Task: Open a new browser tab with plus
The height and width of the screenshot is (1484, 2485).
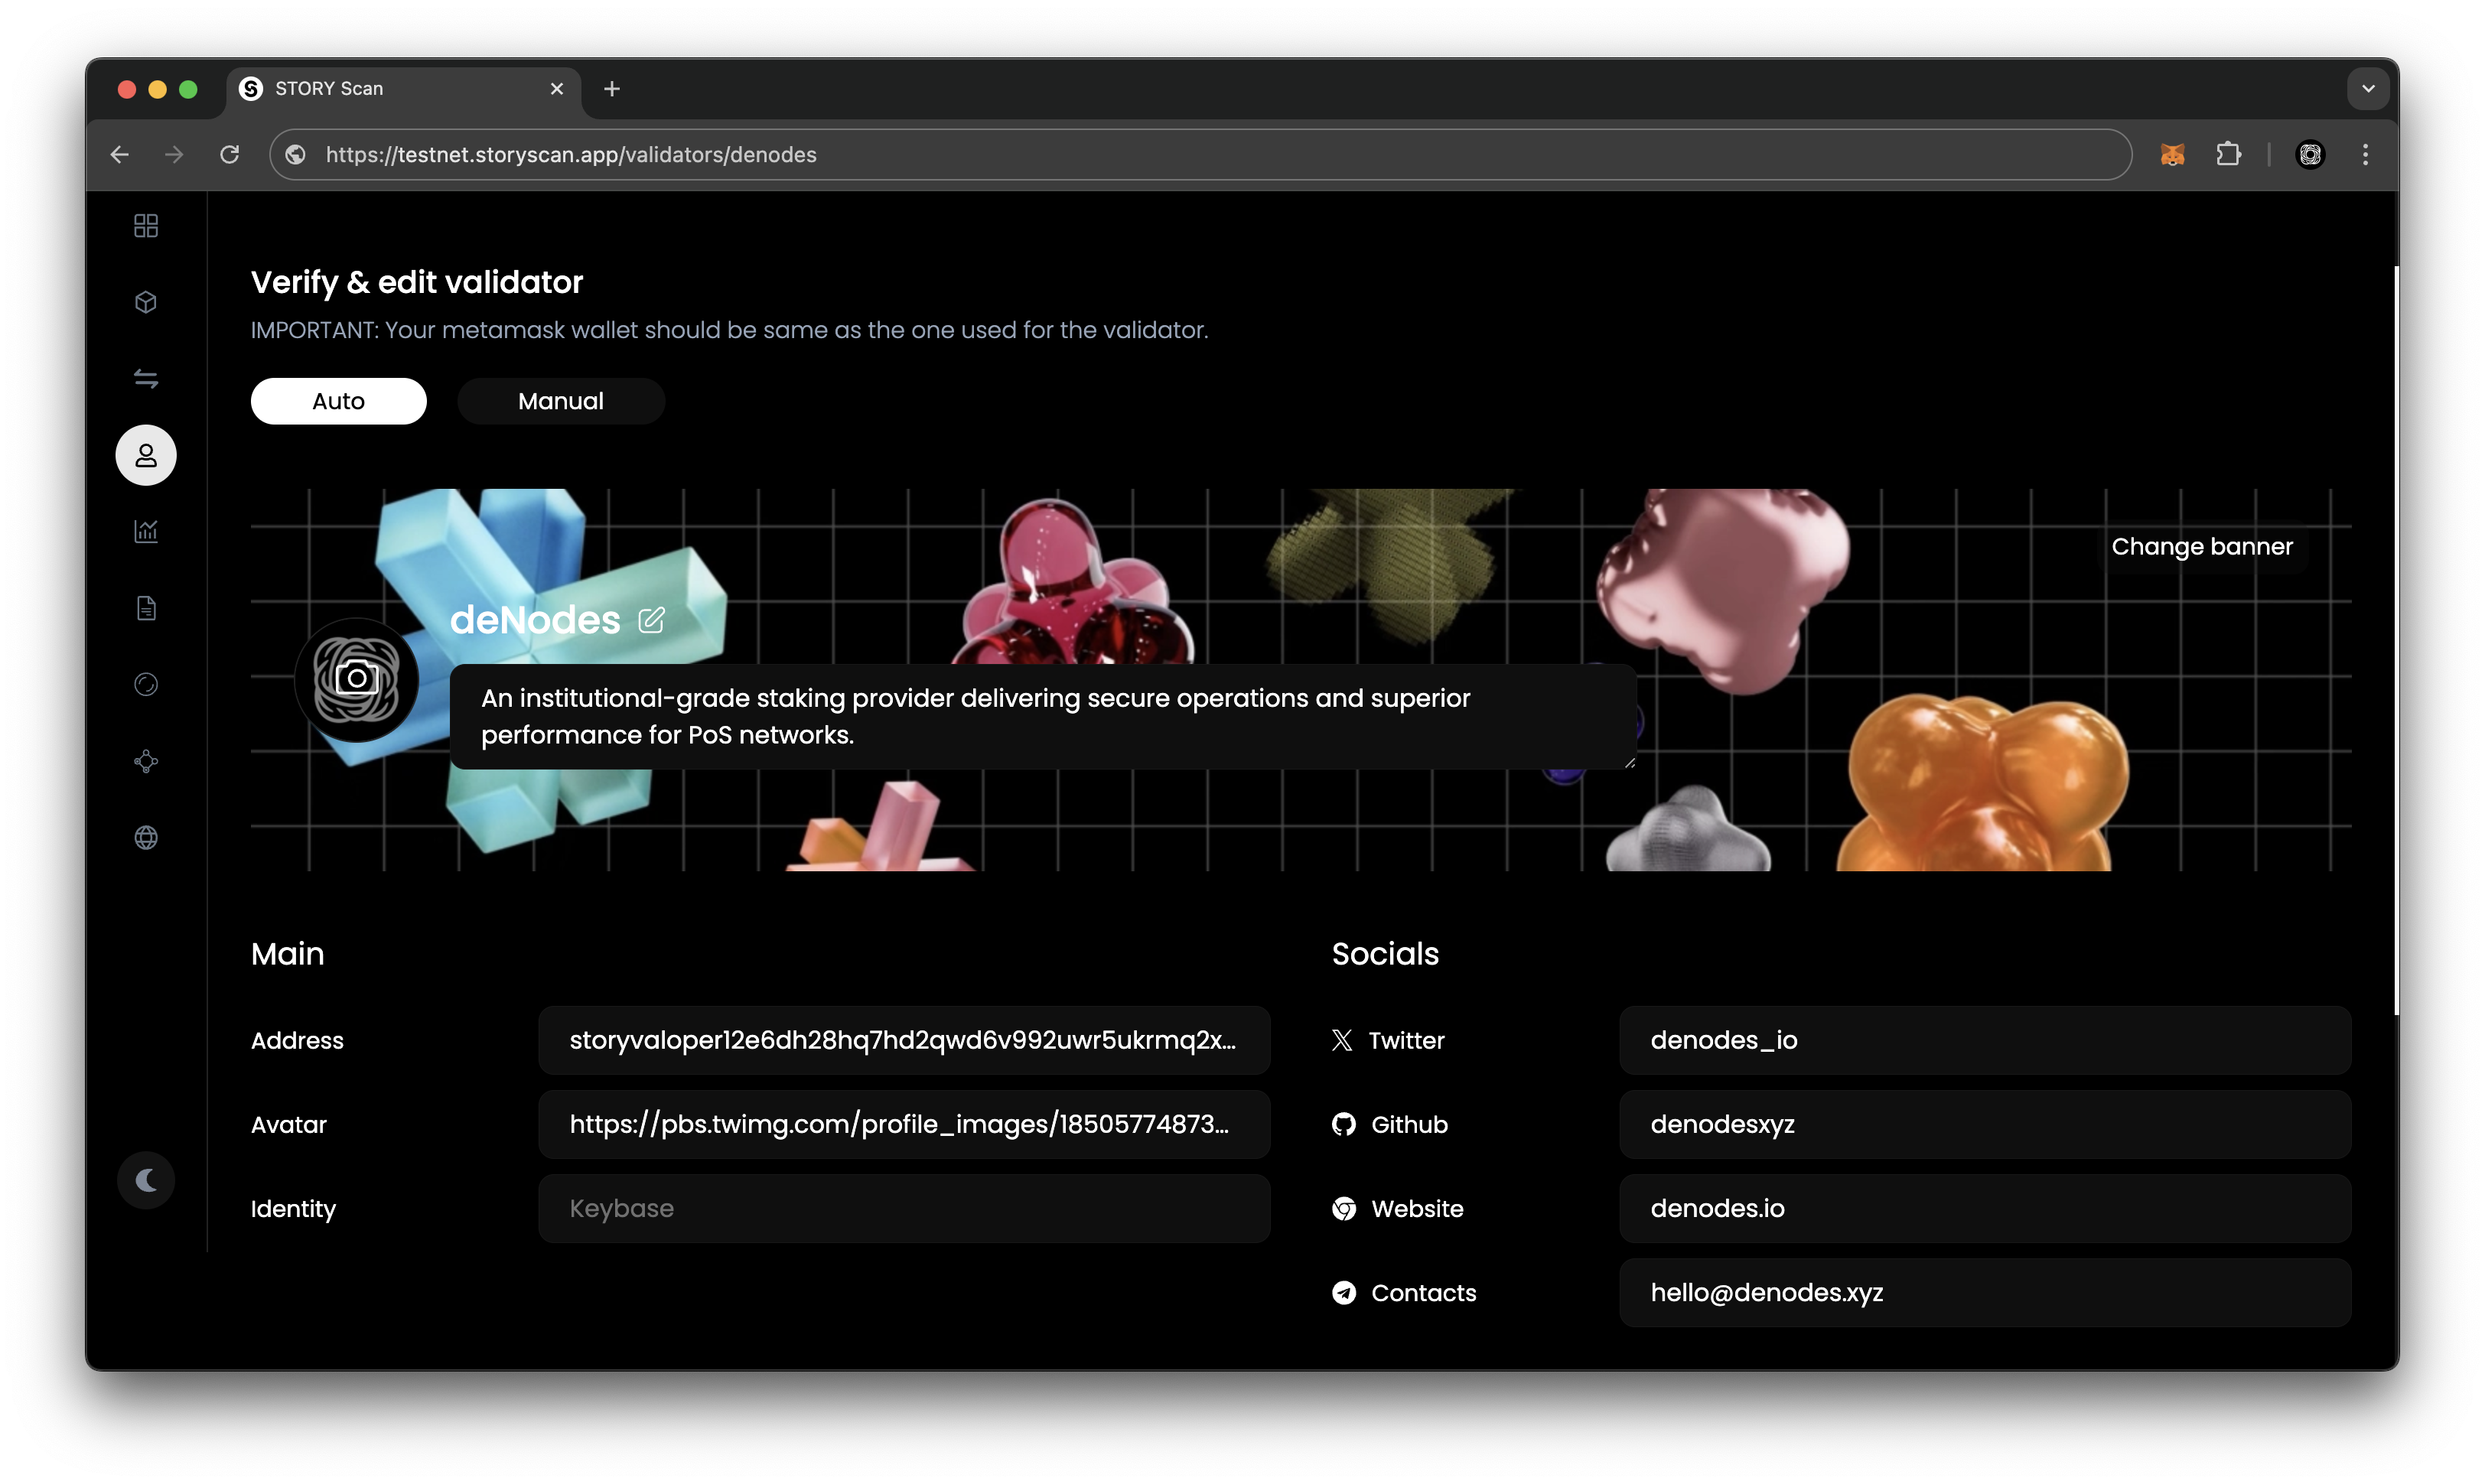Action: (612, 89)
